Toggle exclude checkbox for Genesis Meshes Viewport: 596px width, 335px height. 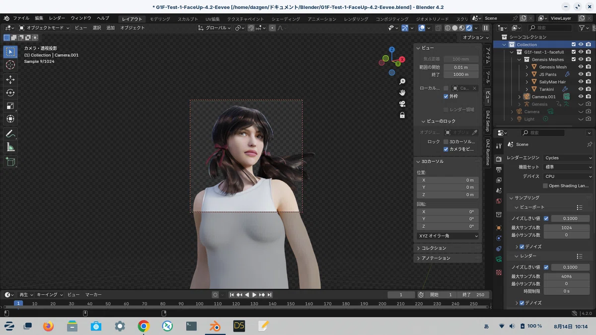[574, 60]
